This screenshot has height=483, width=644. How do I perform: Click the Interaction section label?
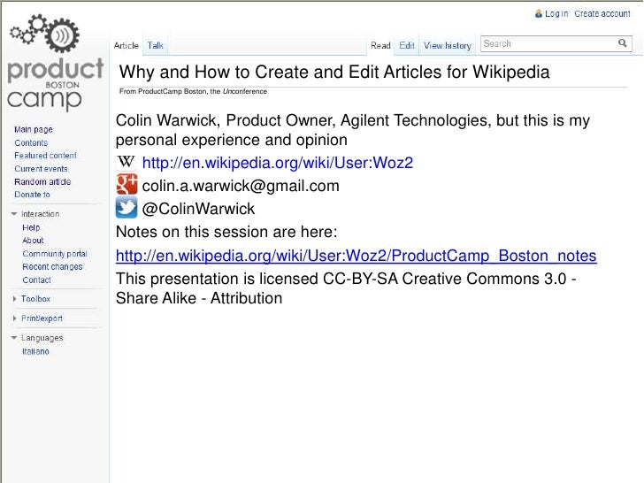41,214
